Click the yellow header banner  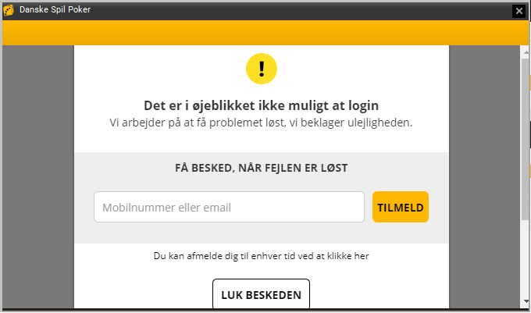(265, 33)
